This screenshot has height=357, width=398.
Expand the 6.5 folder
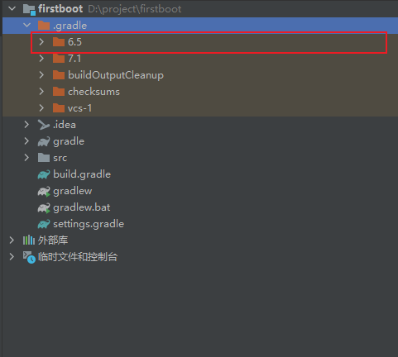(x=41, y=42)
